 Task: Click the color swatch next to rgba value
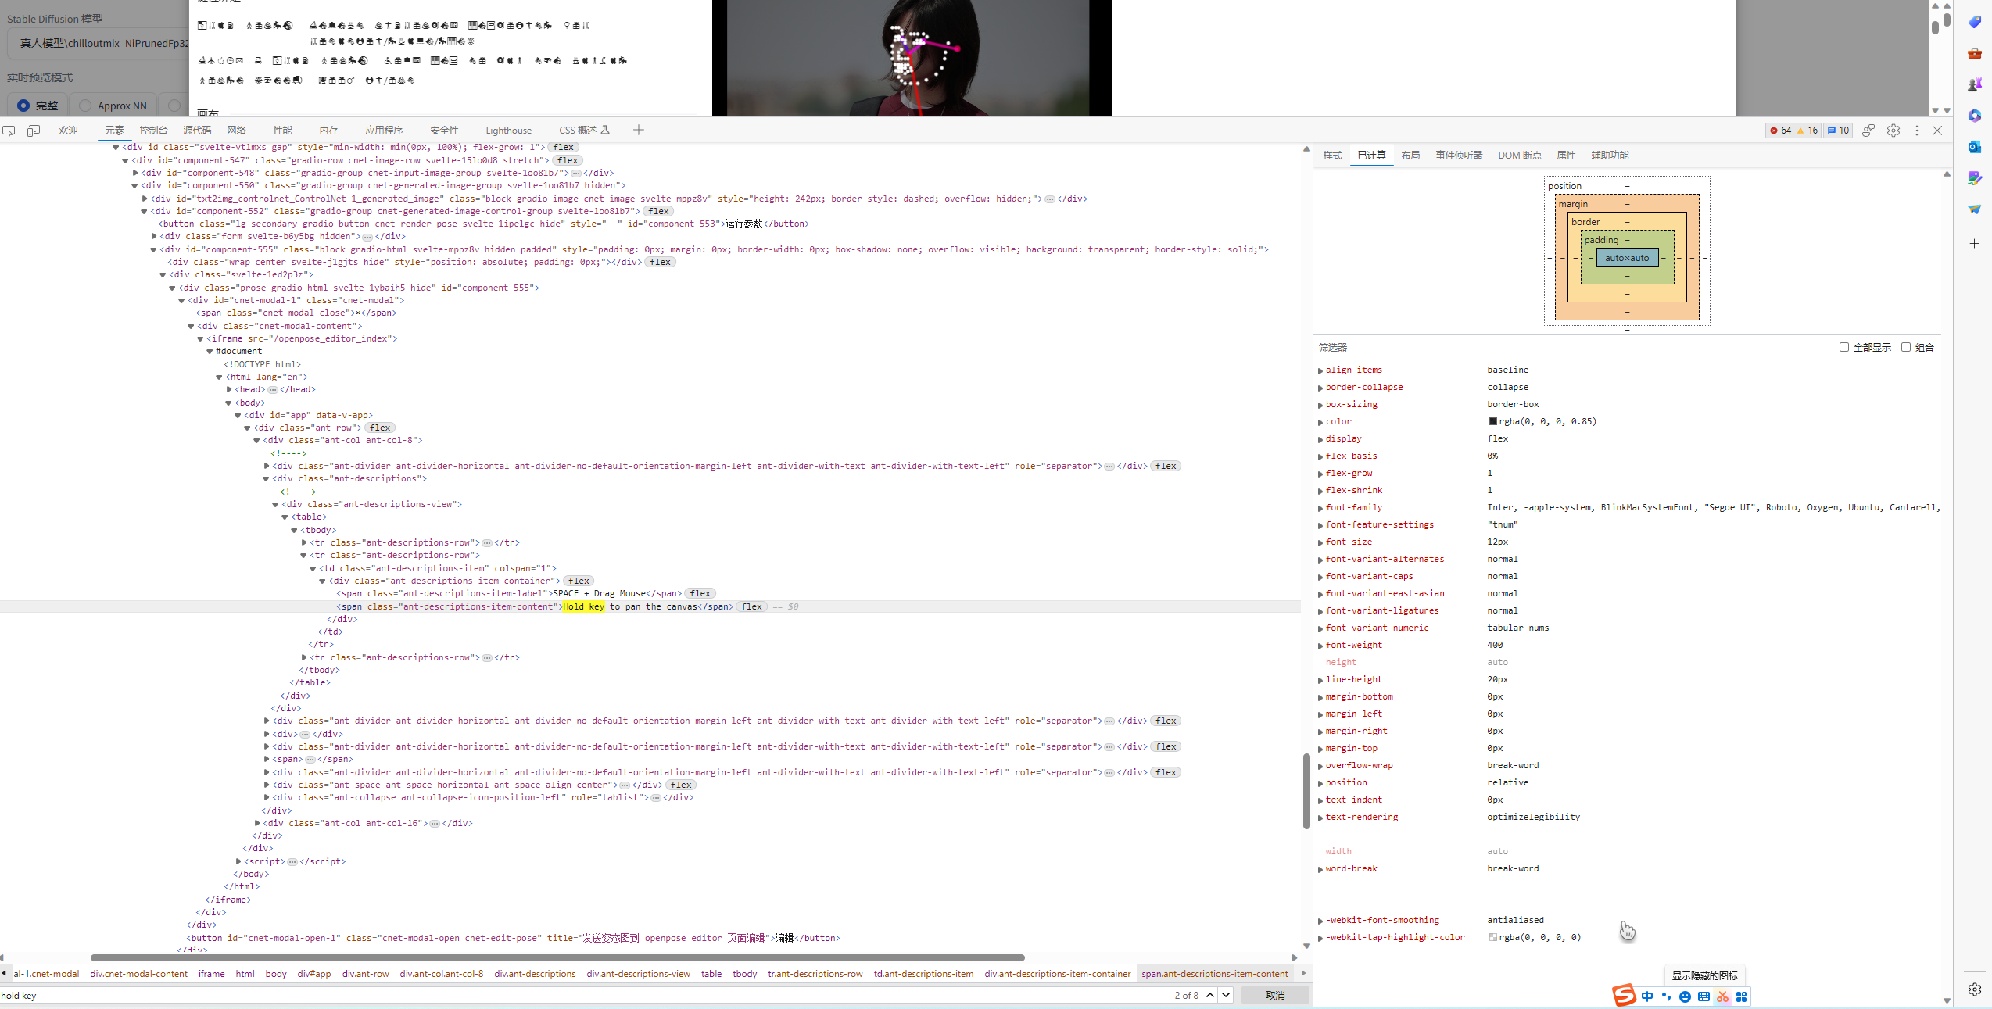1492,421
